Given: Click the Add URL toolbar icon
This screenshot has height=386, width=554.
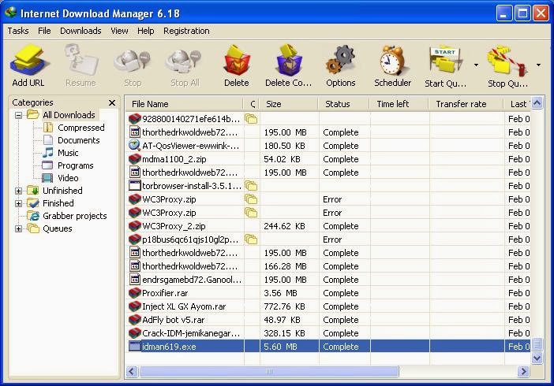Looking at the screenshot, I should point(28,61).
